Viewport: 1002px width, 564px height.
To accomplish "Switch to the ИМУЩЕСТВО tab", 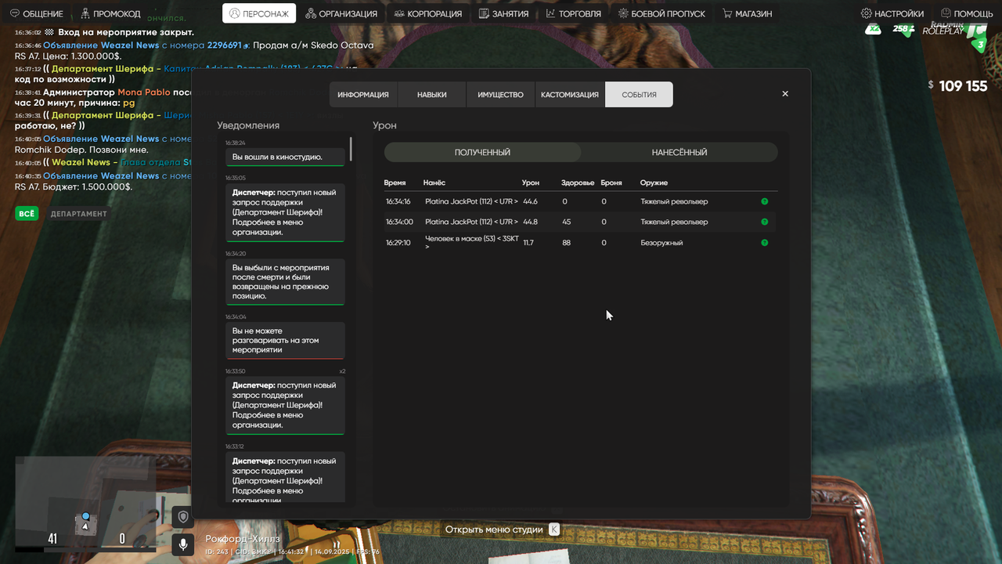I will (501, 95).
